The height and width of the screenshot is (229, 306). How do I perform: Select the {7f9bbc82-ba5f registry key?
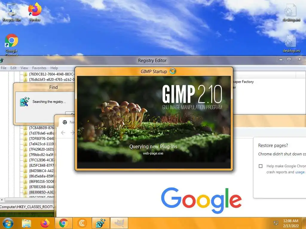click(x=42, y=155)
